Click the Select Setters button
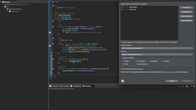196x110 pixels. point(186,20)
